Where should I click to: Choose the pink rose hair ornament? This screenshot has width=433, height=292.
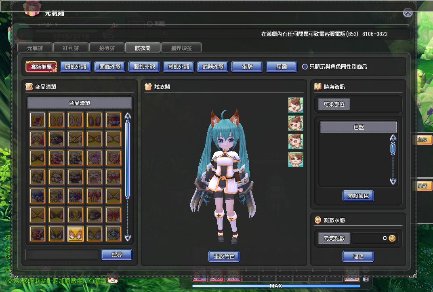pos(114,158)
